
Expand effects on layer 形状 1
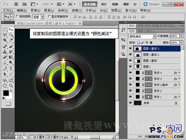click(x=179, y=97)
